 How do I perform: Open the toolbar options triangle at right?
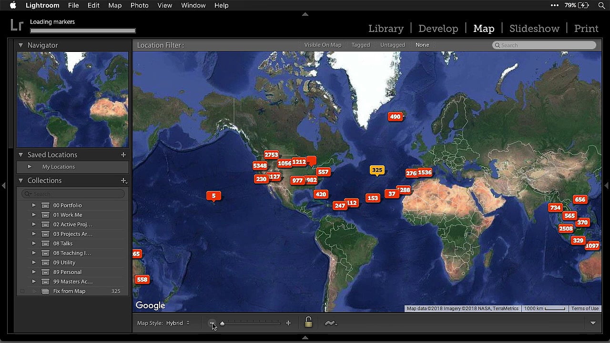593,323
